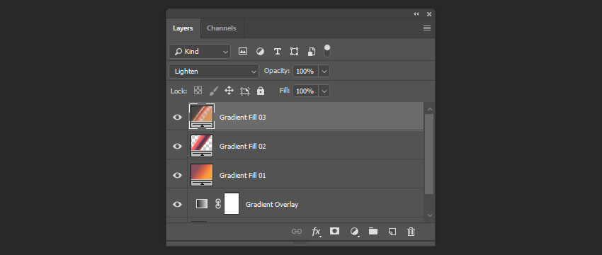Select the Gradient Overlay white mask thumbnail
The height and width of the screenshot is (255, 602).
click(232, 203)
